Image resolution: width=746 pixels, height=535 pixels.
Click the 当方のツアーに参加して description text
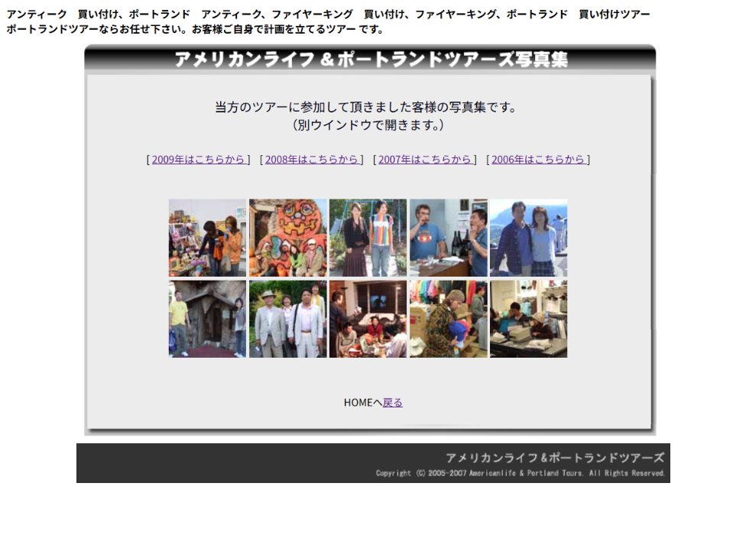[366, 107]
